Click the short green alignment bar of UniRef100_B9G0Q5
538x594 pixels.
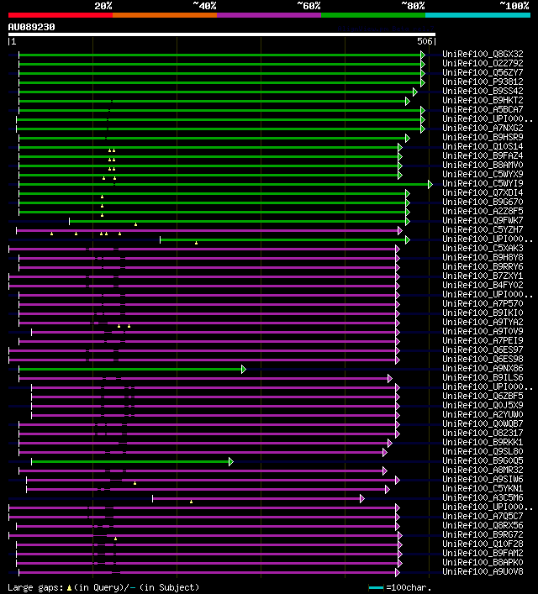point(130,462)
